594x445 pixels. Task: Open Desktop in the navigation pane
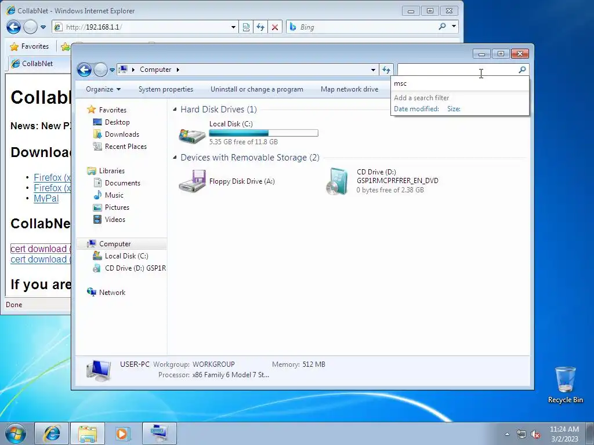click(117, 122)
